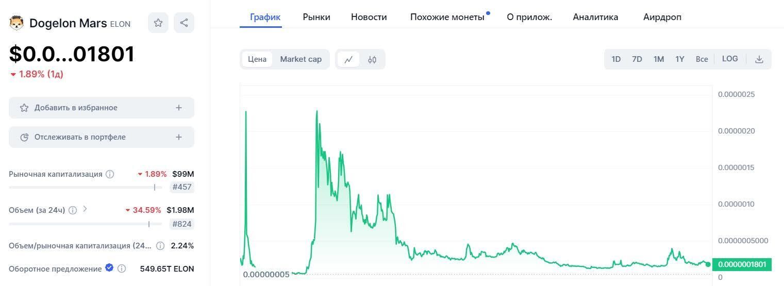Open the circulating supply info icon
This screenshot has height=286, width=784.
point(122,268)
